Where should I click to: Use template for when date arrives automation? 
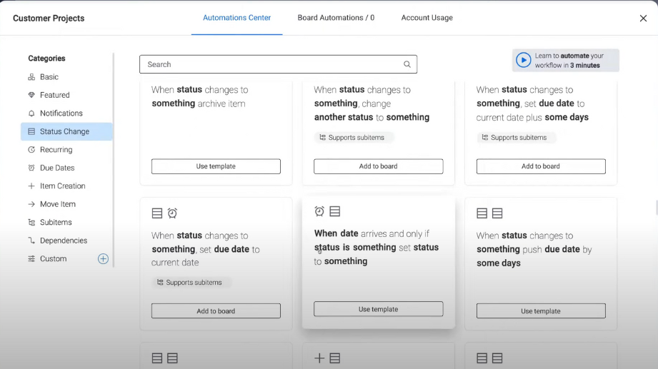(378, 309)
